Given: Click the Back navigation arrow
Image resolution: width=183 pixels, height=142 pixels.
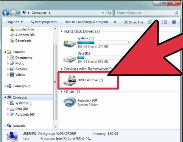Looking at the screenshot, I should (x=6, y=13).
